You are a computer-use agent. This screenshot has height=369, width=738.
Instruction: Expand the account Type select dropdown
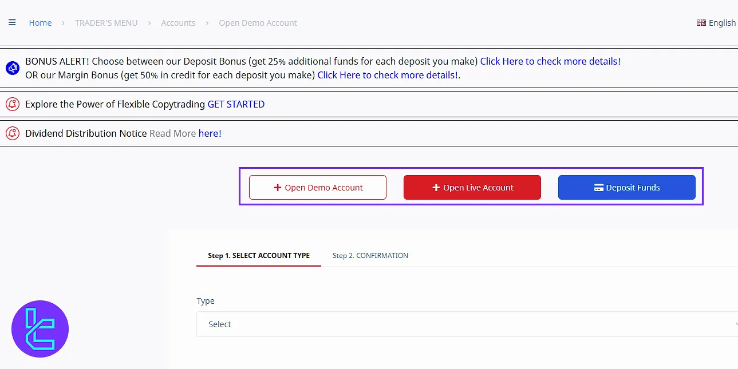(x=467, y=324)
